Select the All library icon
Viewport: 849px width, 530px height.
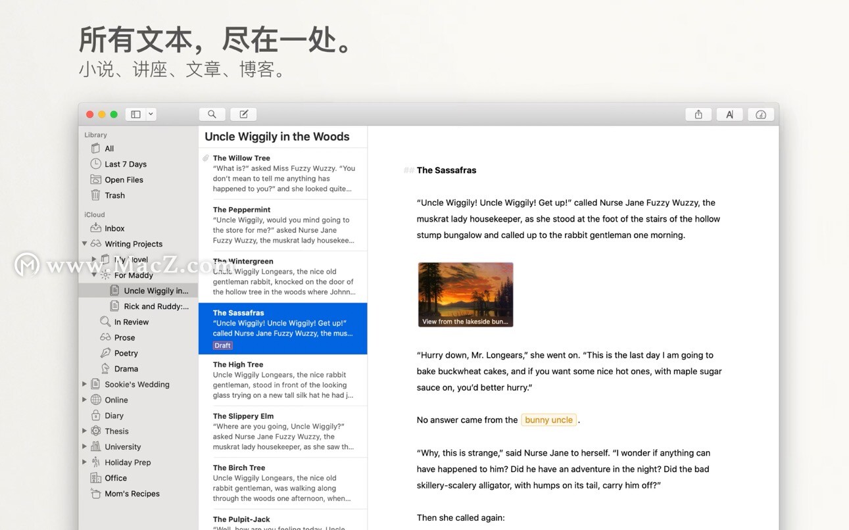point(96,149)
